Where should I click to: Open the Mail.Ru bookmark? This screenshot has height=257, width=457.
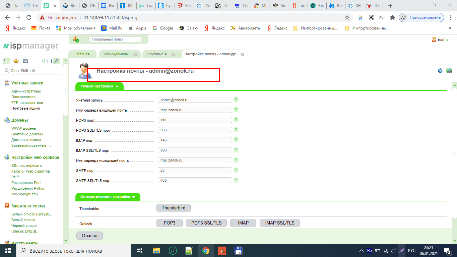click(112, 28)
